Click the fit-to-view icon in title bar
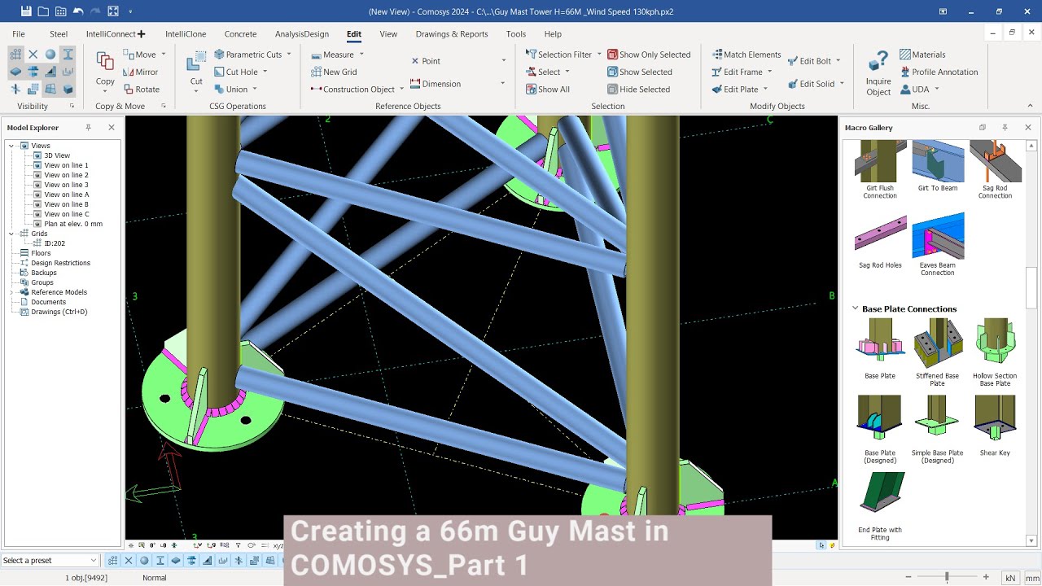 point(113,11)
